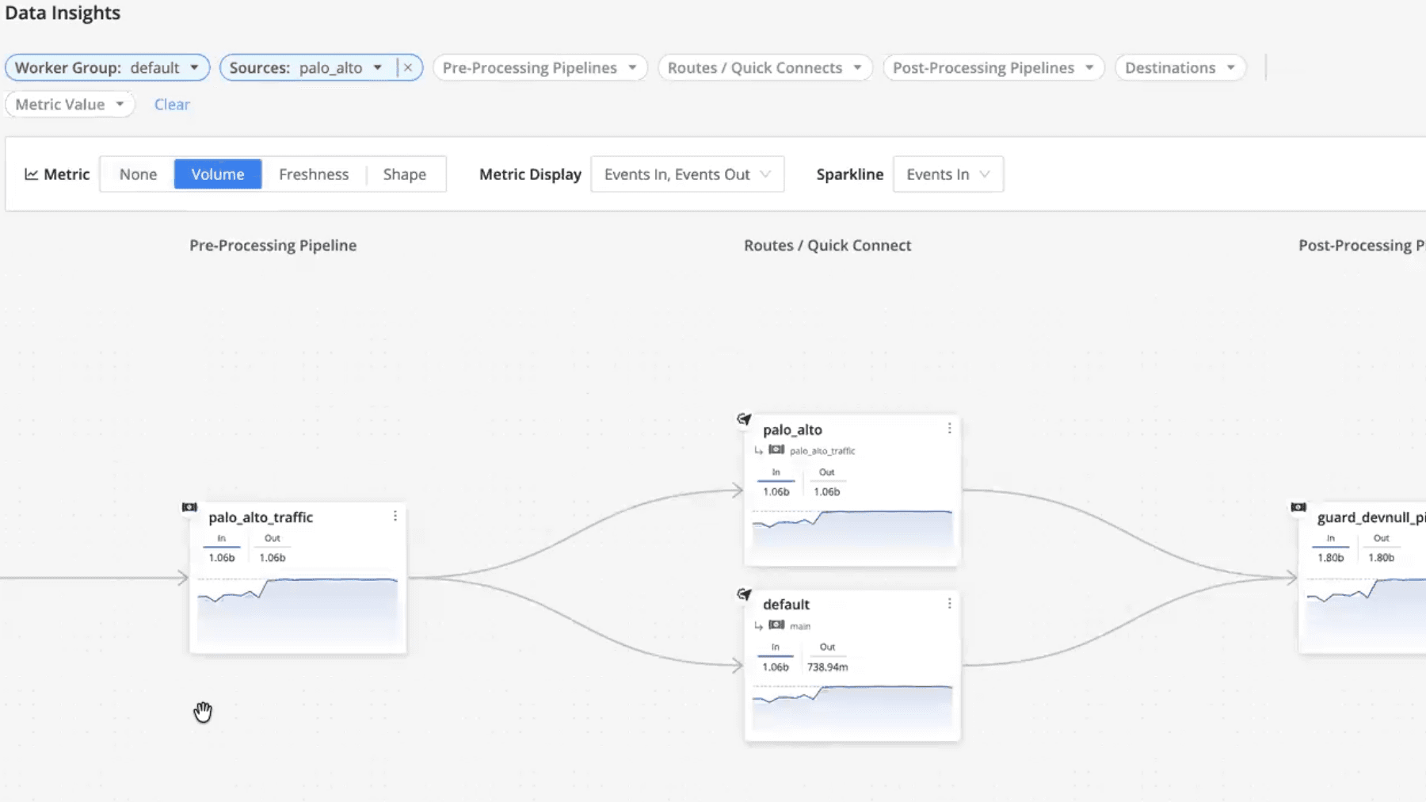Open the three-dot menu on palo_alto route card
This screenshot has width=1426, height=802.
point(949,428)
